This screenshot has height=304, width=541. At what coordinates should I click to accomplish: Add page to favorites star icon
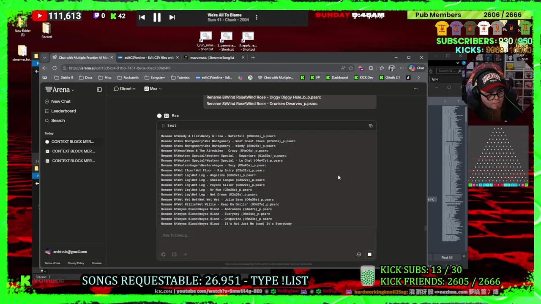(351, 68)
